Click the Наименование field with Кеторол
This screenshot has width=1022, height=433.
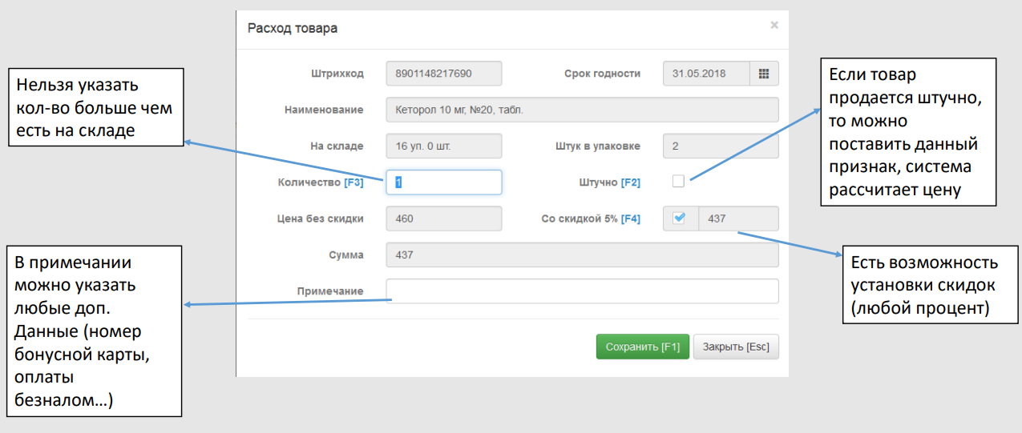pos(581,110)
